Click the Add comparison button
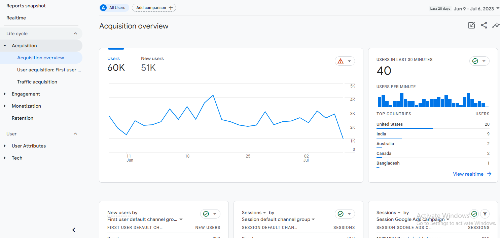This screenshot has height=238, width=500. pyautogui.click(x=154, y=8)
